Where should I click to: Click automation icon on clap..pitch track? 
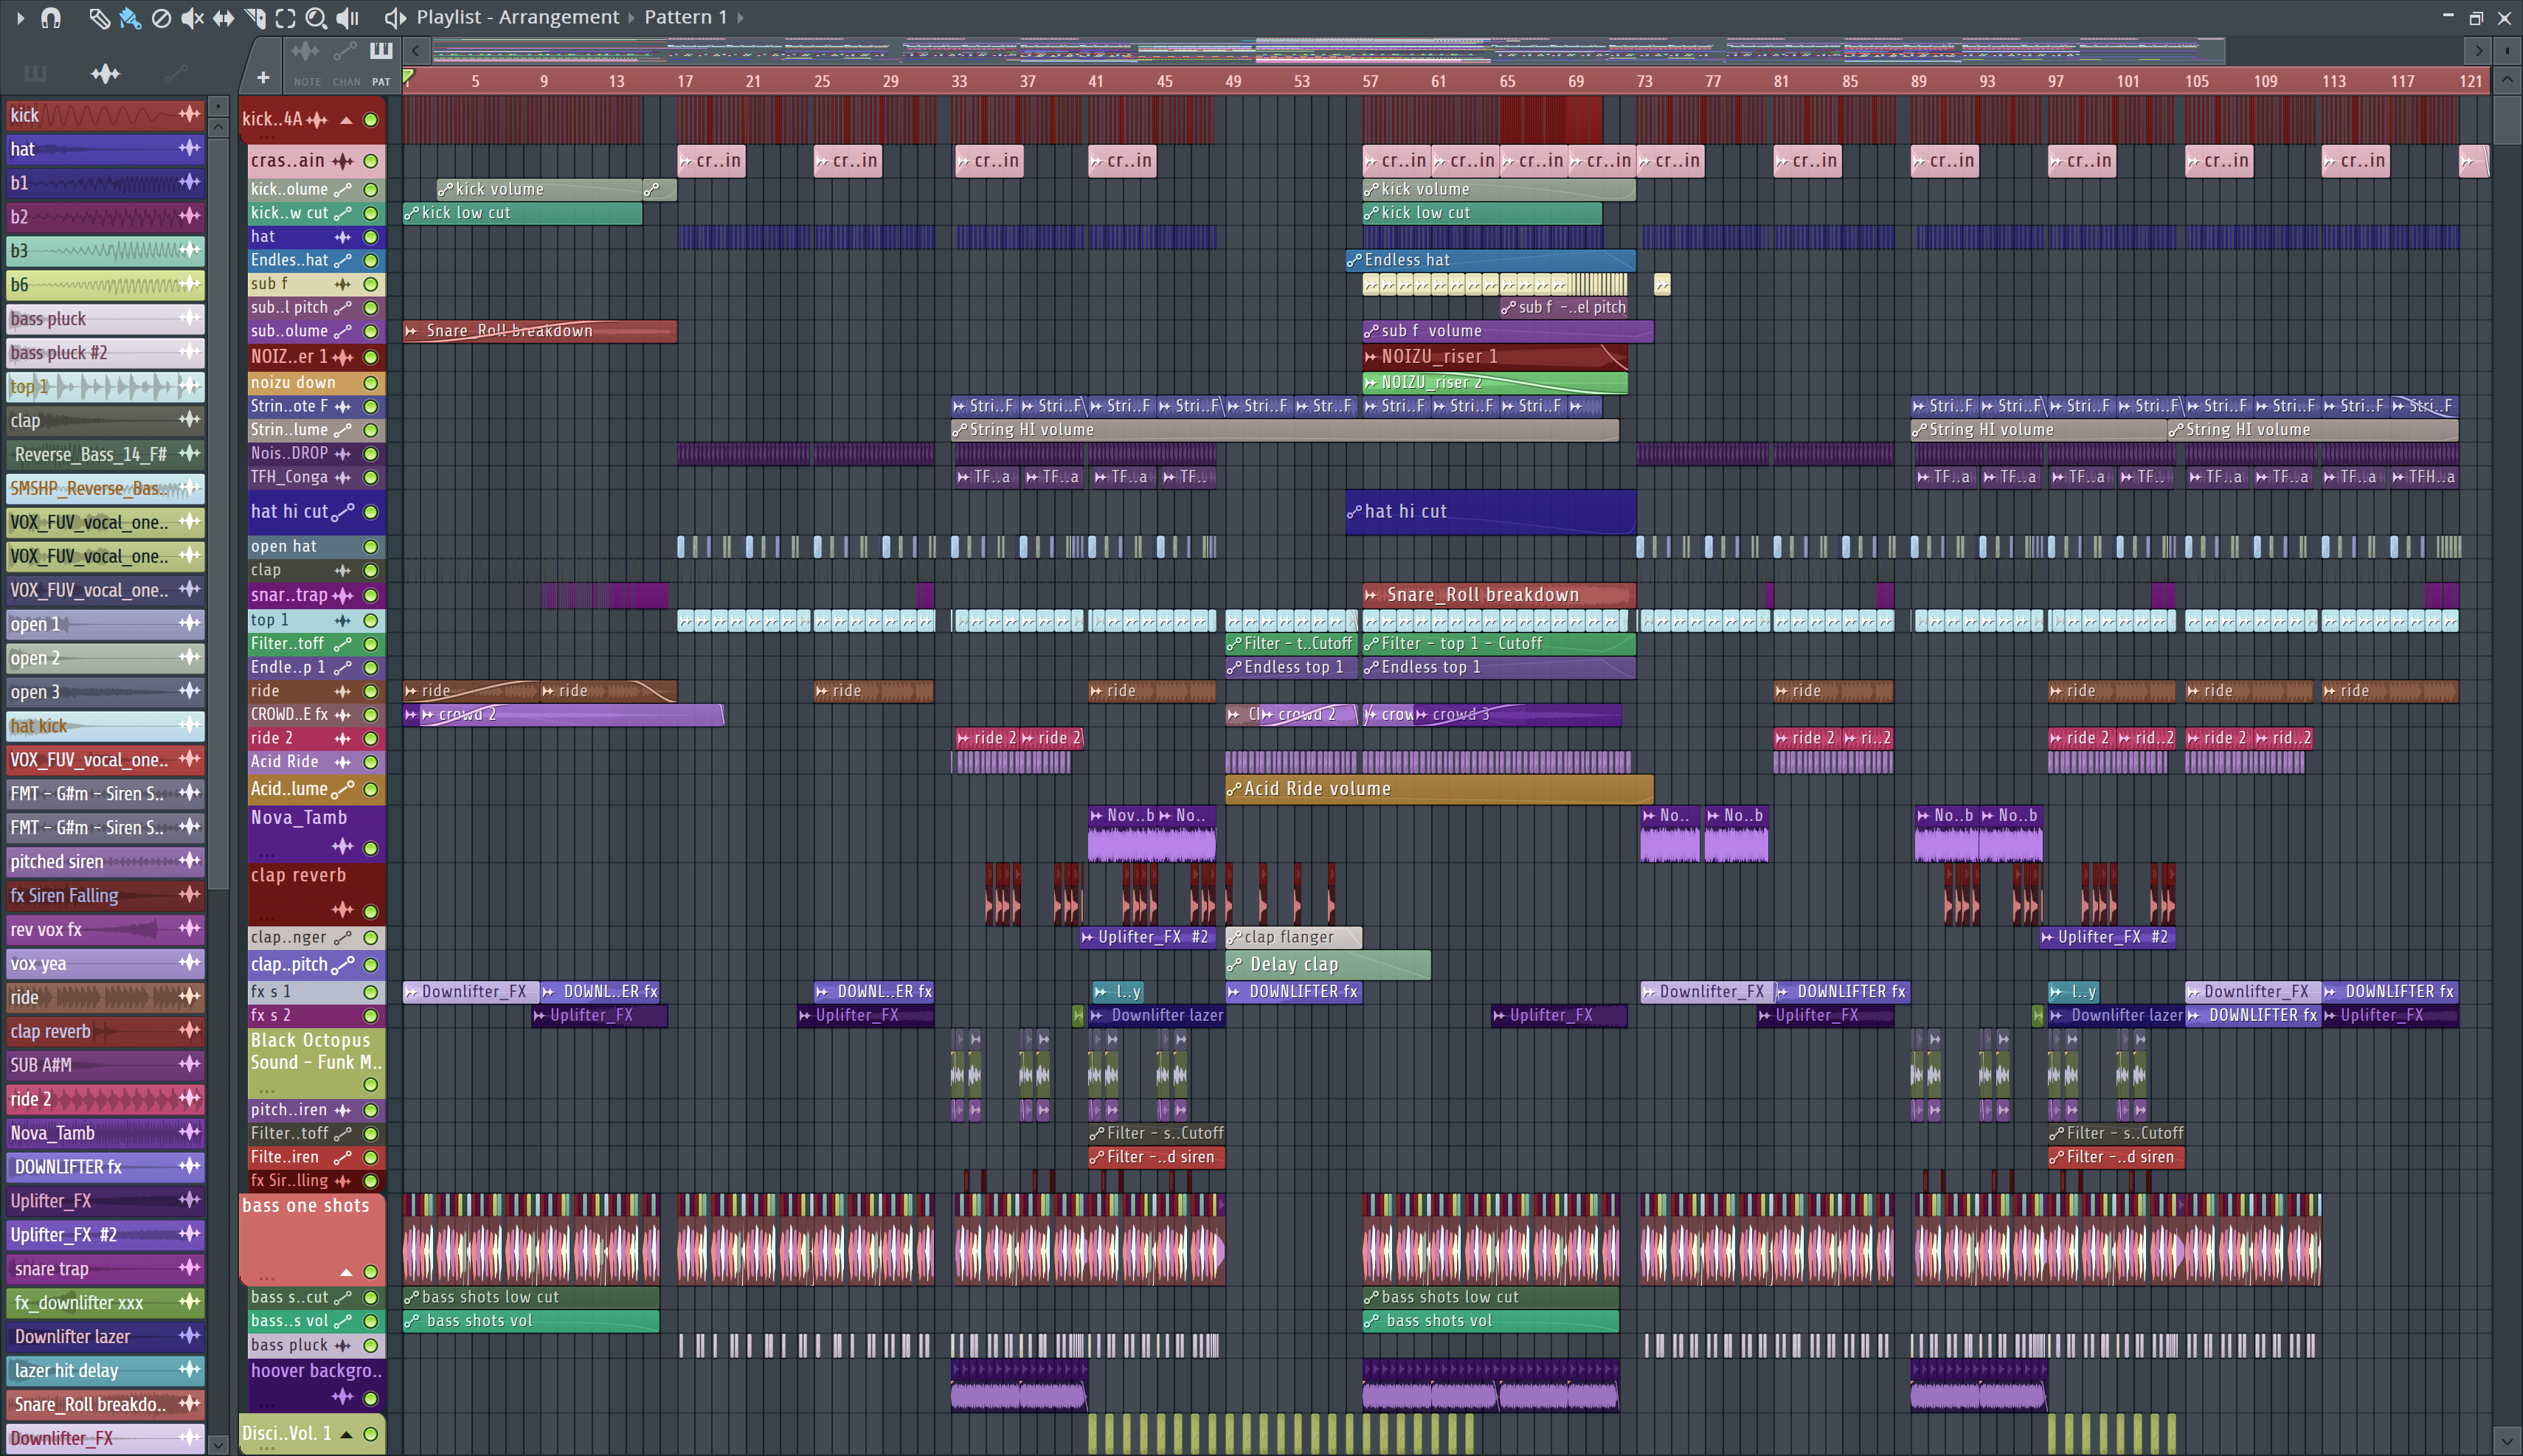[x=343, y=965]
